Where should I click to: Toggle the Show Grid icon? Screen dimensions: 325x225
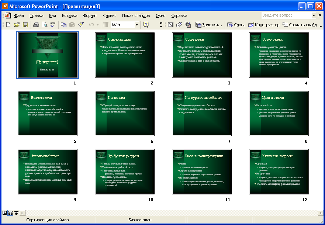[x=106, y=25]
